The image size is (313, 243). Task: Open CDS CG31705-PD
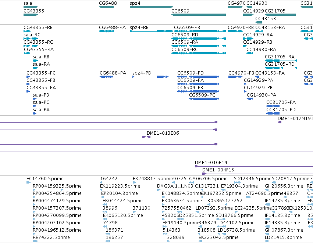tap(273, 113)
